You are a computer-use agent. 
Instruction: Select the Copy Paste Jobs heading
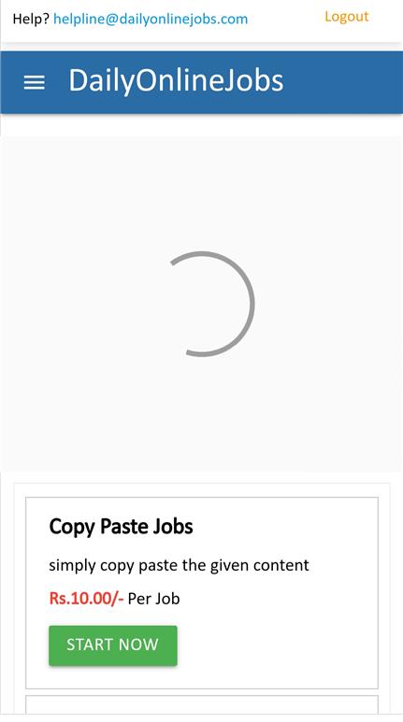click(x=121, y=526)
